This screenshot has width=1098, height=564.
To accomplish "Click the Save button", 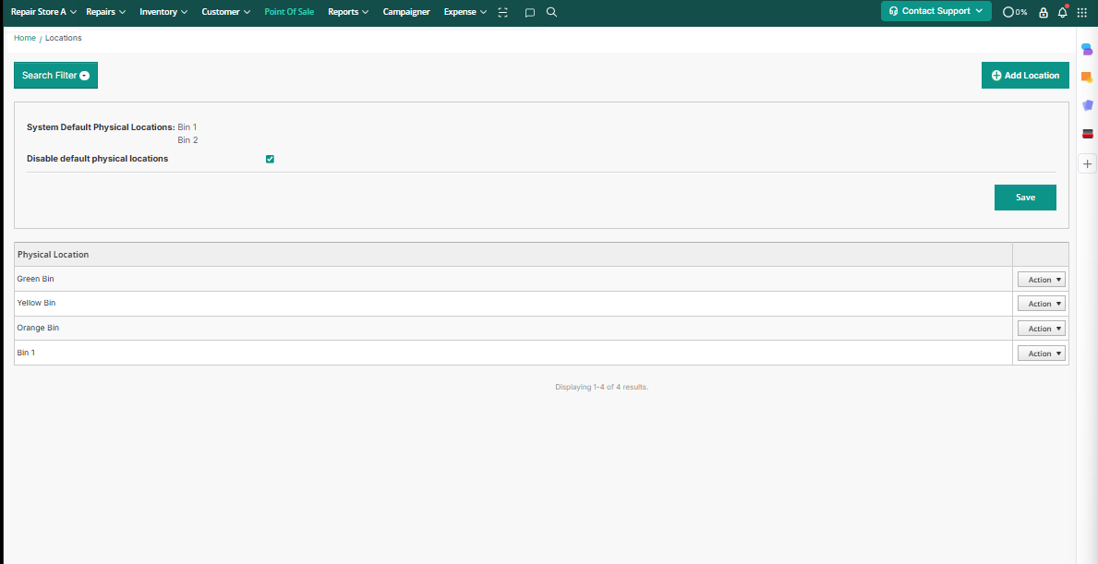I will coord(1025,198).
